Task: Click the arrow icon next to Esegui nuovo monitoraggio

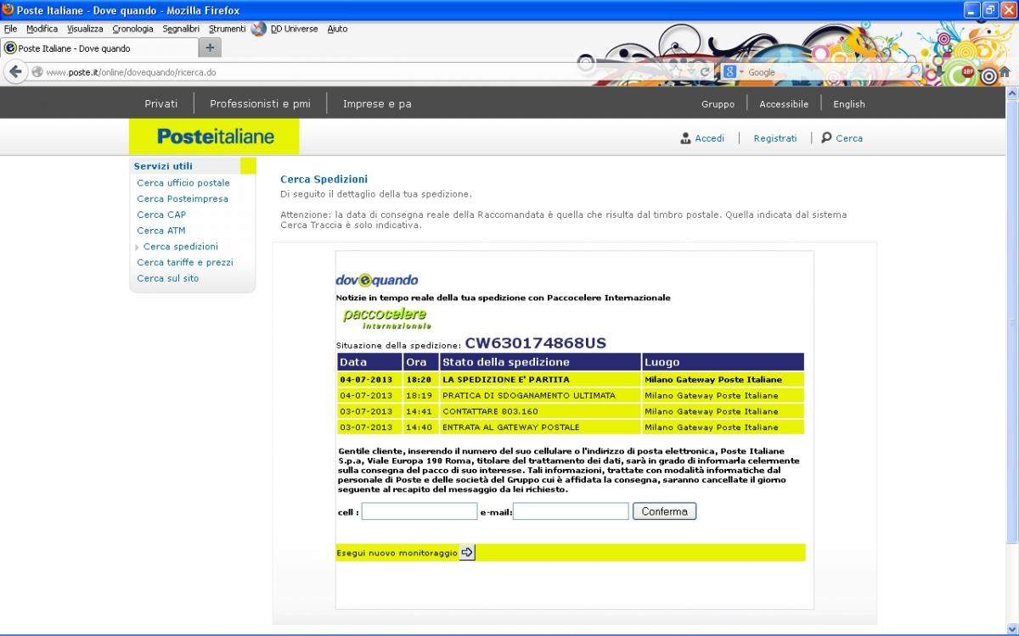Action: coord(467,553)
